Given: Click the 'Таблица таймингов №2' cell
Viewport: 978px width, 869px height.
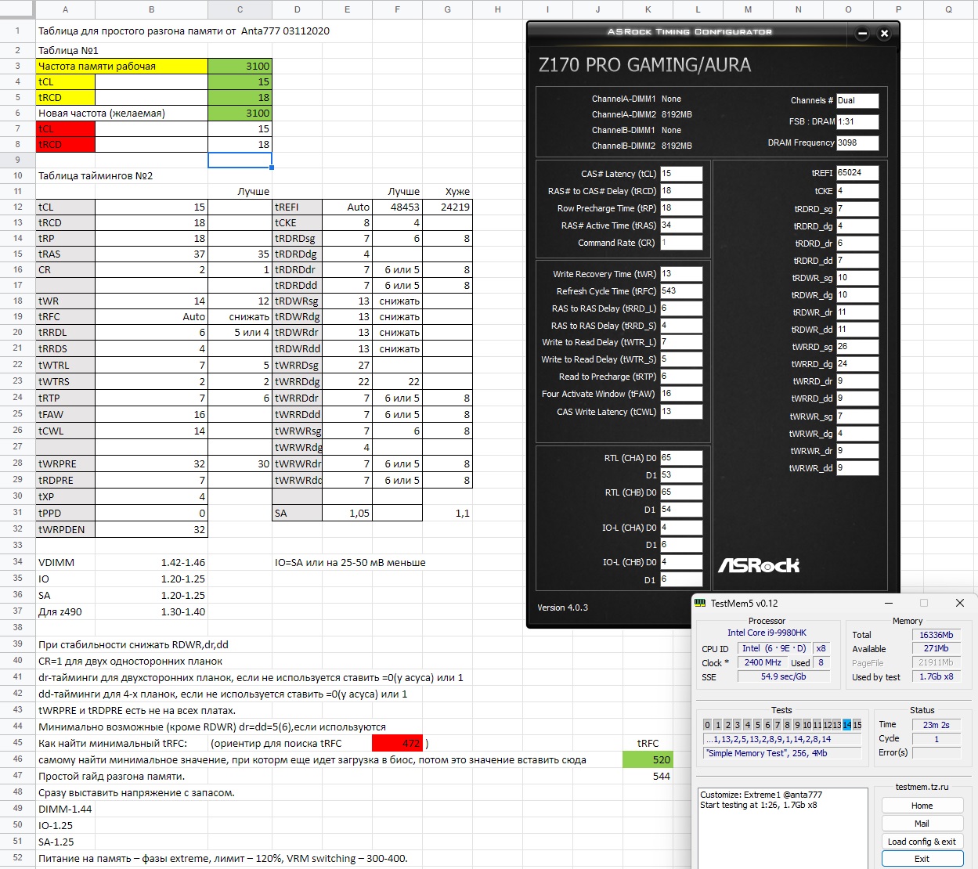Looking at the screenshot, I should (96, 175).
